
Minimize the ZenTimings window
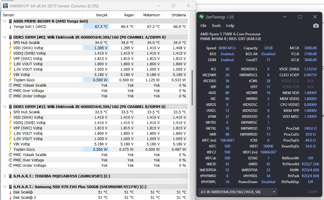click(284, 17)
